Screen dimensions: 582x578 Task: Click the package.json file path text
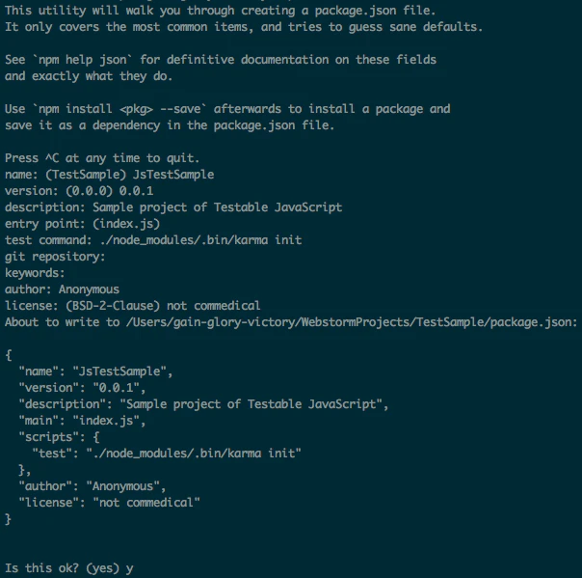coord(351,322)
